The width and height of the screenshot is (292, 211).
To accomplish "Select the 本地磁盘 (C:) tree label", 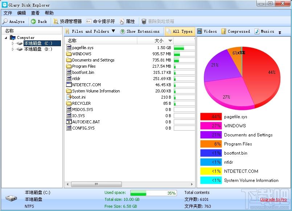I will click(x=42, y=43).
